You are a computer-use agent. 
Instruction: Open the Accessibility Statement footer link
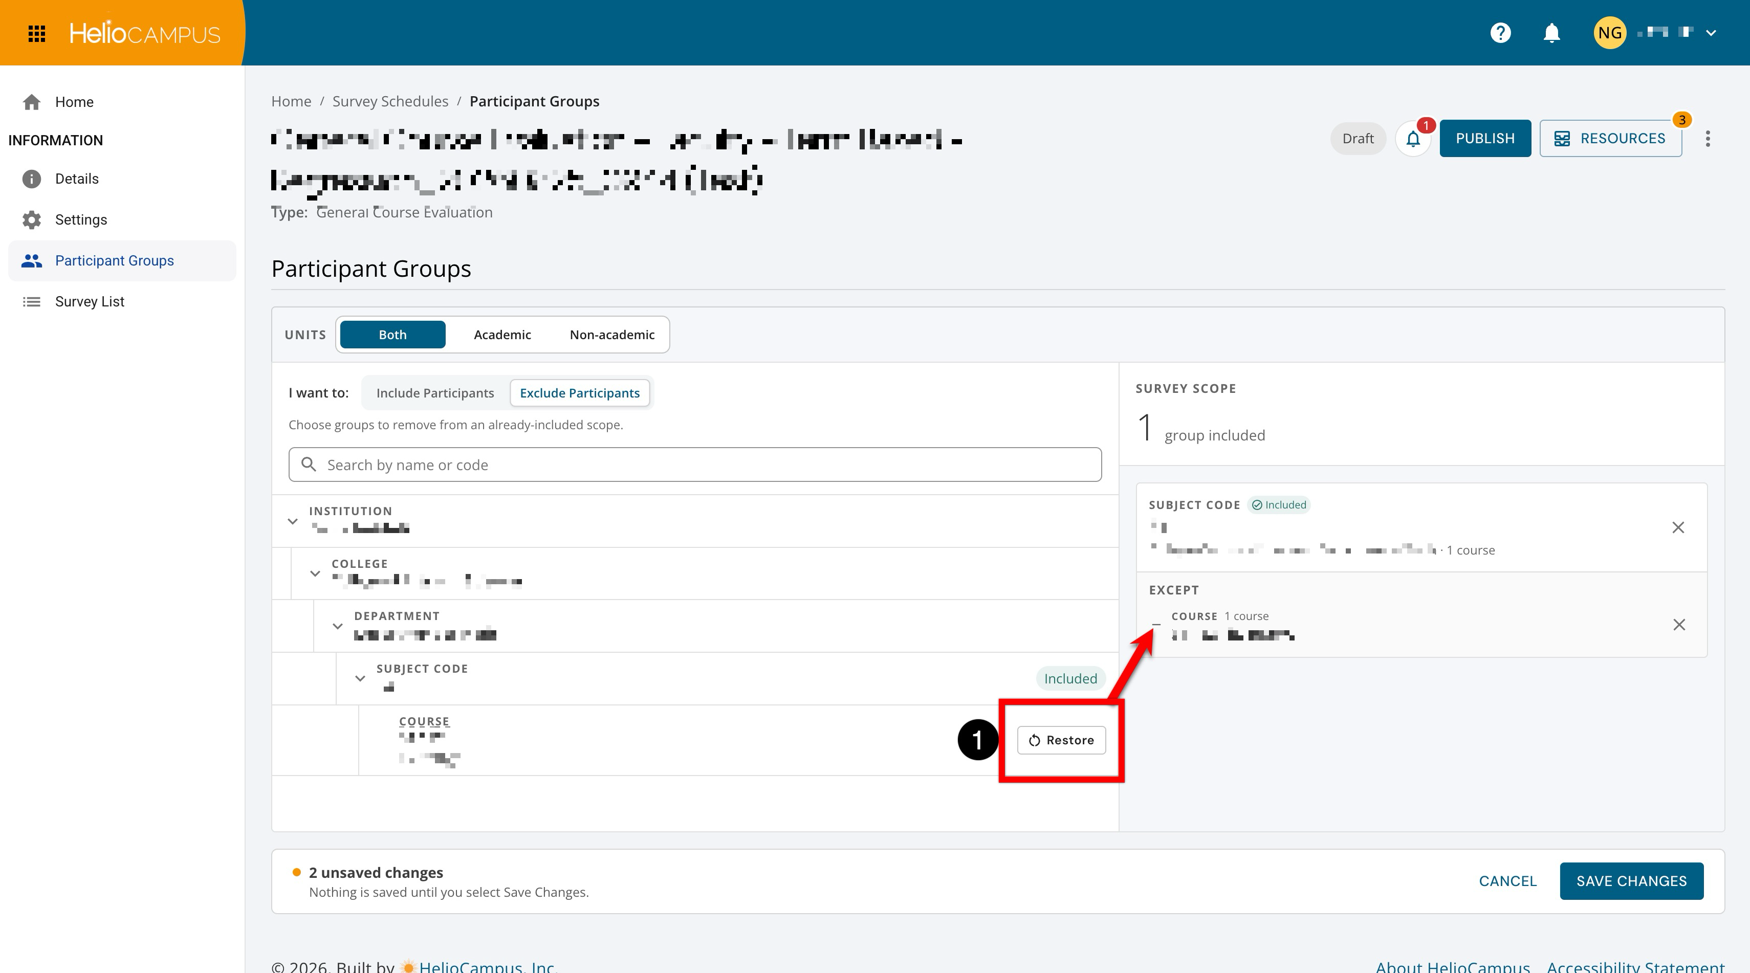pos(1635,966)
